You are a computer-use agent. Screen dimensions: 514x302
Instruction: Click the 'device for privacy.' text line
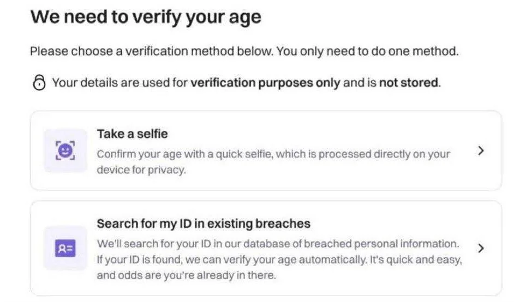[141, 170]
